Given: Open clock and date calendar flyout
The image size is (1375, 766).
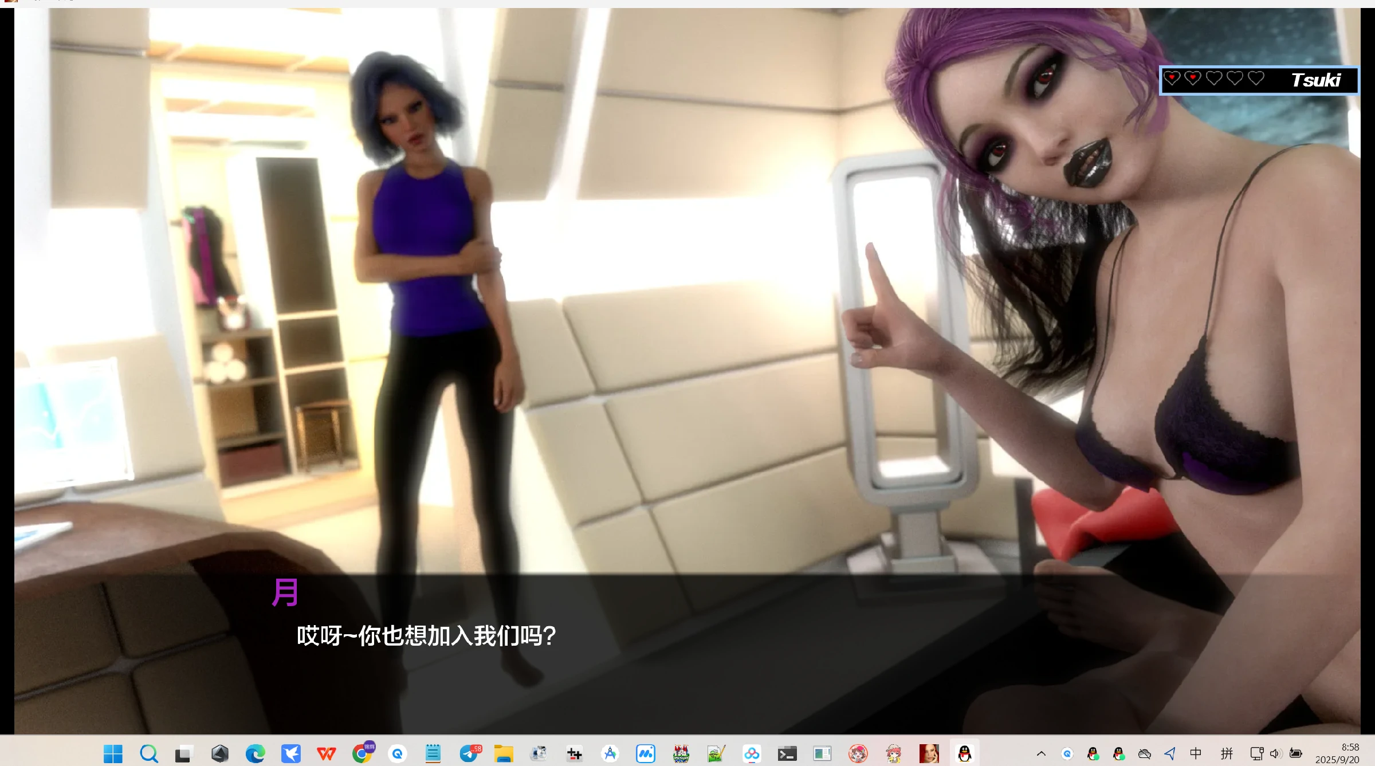Looking at the screenshot, I should pos(1338,753).
